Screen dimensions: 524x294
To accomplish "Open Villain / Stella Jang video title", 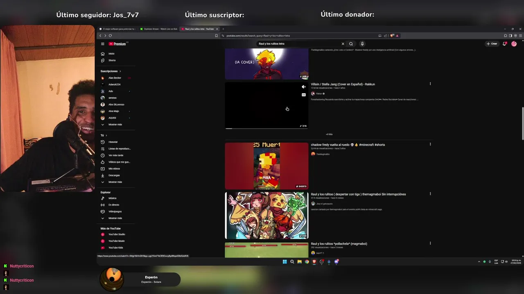I will [x=343, y=84].
